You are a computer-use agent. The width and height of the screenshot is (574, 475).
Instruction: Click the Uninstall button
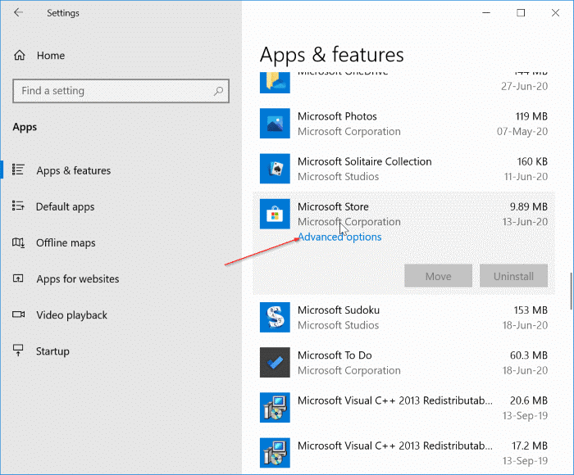pos(513,276)
